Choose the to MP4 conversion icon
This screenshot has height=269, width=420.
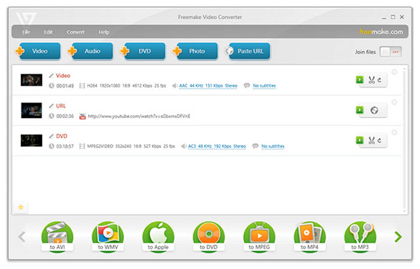(310, 236)
